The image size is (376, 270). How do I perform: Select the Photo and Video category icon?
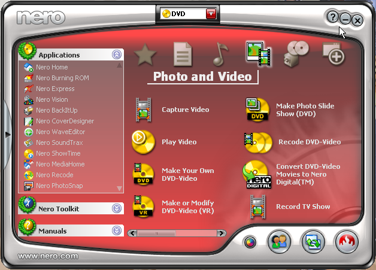click(259, 54)
